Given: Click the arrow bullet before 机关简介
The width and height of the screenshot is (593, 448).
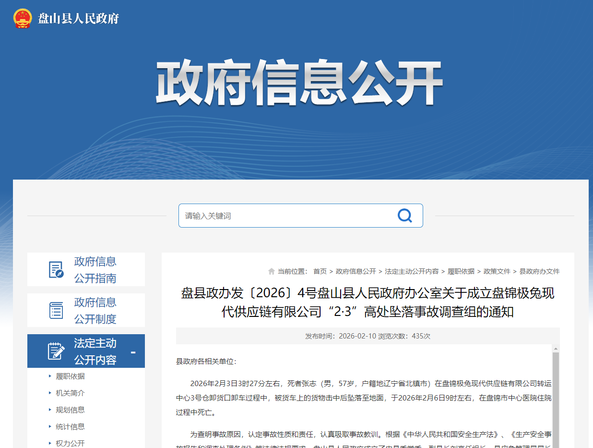Looking at the screenshot, I should click(x=50, y=393).
